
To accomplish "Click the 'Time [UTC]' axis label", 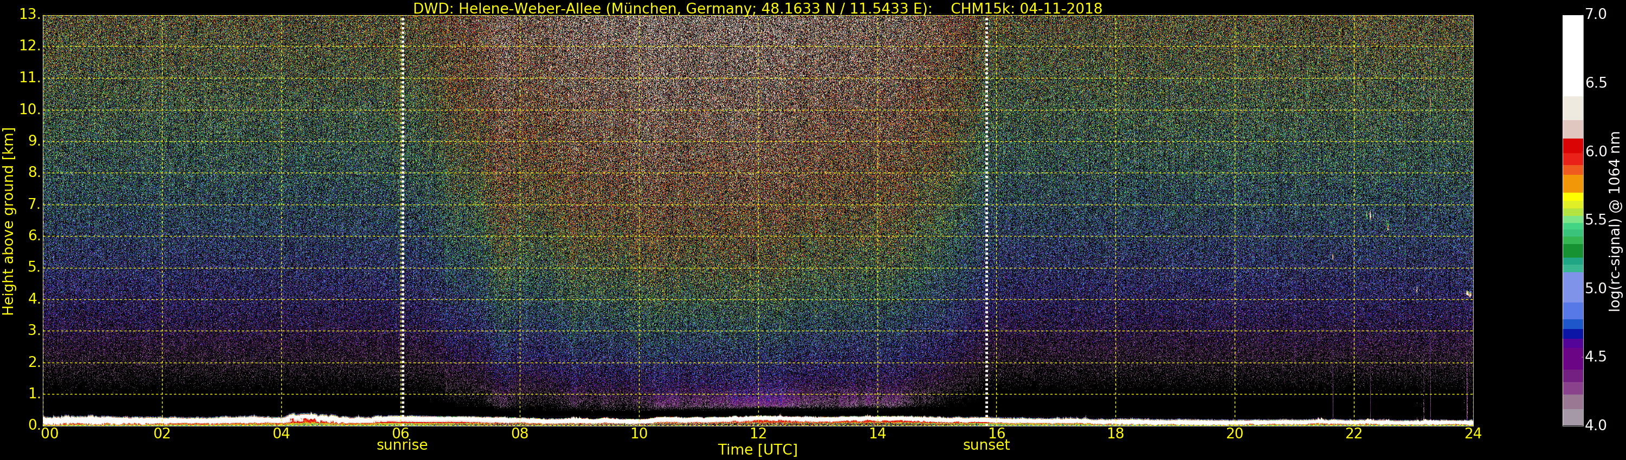I will pyautogui.click(x=758, y=450).
